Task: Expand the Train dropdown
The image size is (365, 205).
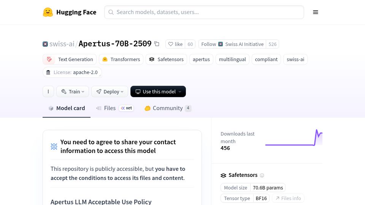Action: click(x=73, y=91)
